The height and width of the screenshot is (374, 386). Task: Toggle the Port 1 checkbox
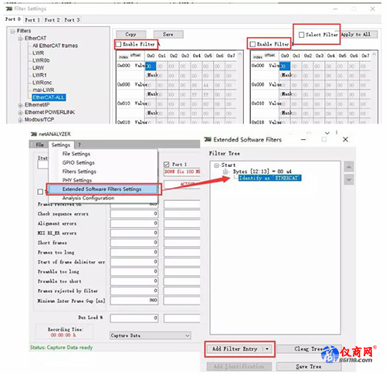click(166, 165)
